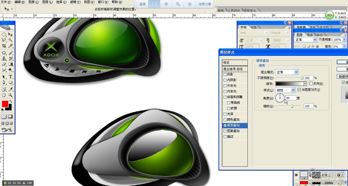The width and height of the screenshot is (348, 186).
Task: Click the opacity slider handle in Layer Style
Action: [302, 77]
